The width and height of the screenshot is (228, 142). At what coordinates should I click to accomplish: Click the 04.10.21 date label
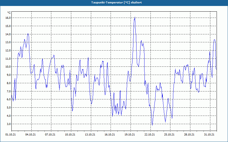coord(30,135)
